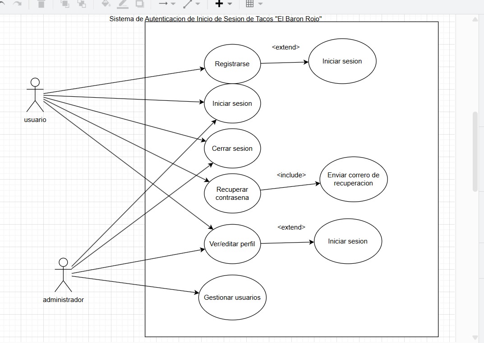Click the redo arrow icon
484x343 pixels.
17,4
